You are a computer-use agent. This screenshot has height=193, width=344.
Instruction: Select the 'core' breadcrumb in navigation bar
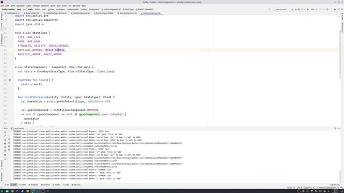pos(19,10)
